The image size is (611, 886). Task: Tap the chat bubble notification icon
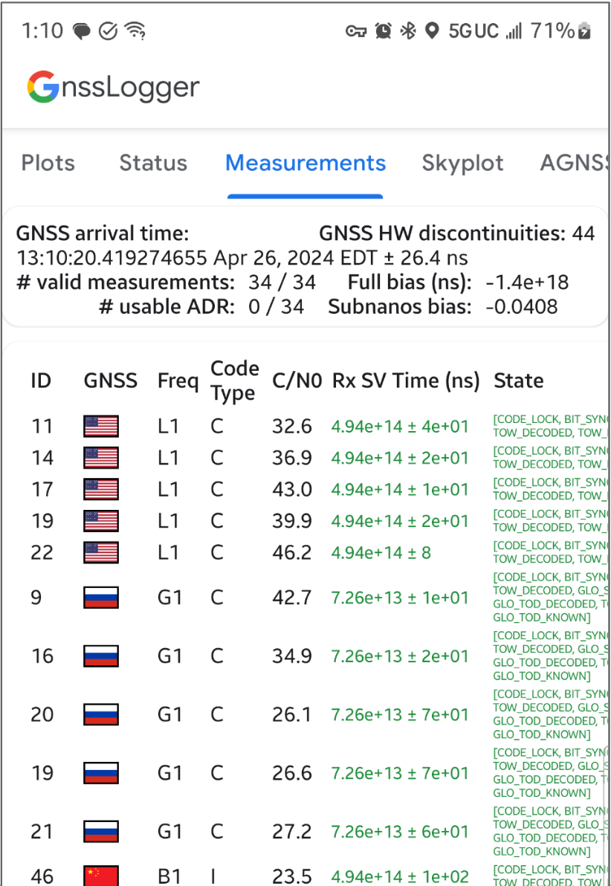(82, 30)
